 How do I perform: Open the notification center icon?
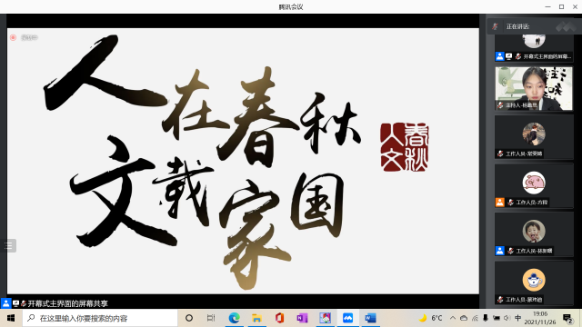[x=567, y=318]
